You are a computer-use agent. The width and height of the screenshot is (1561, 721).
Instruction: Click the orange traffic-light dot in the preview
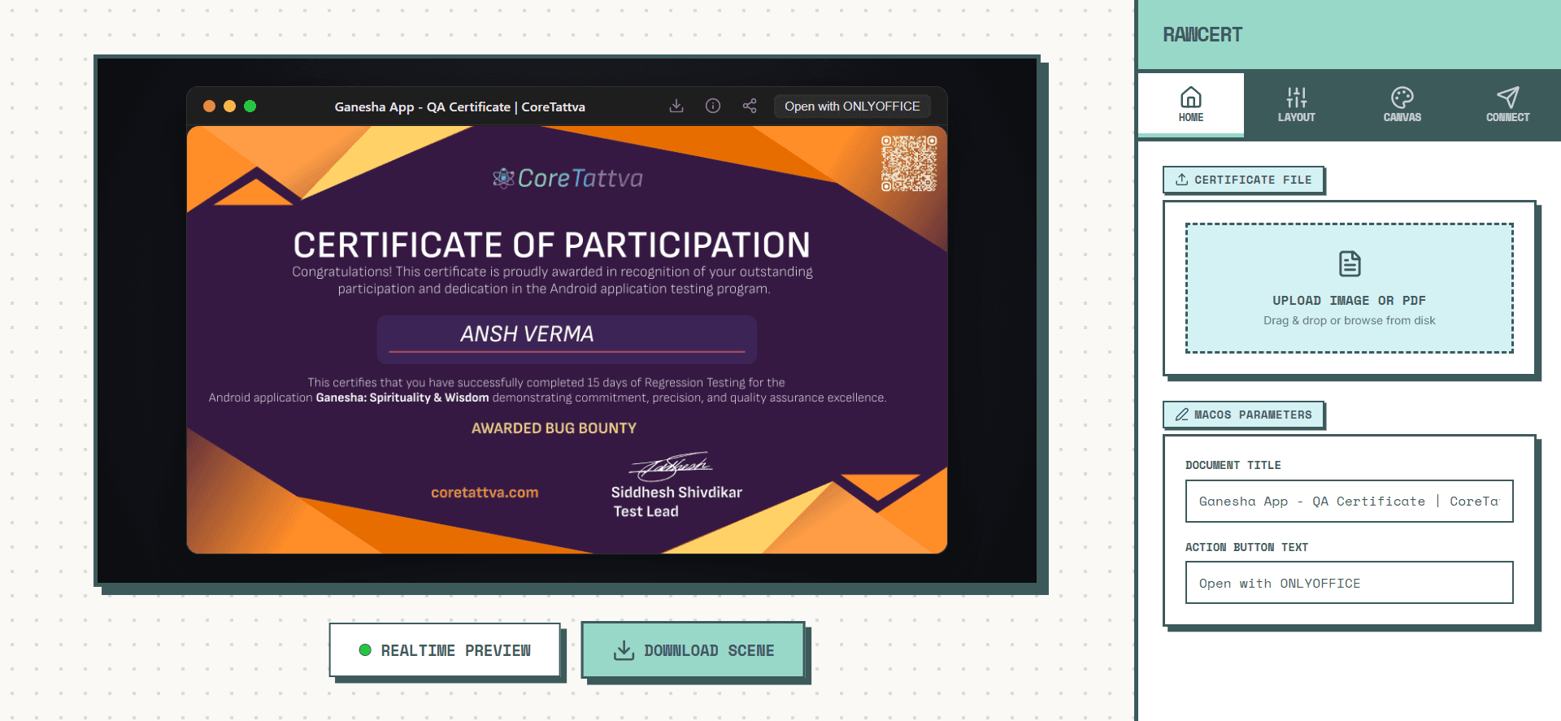coord(209,106)
